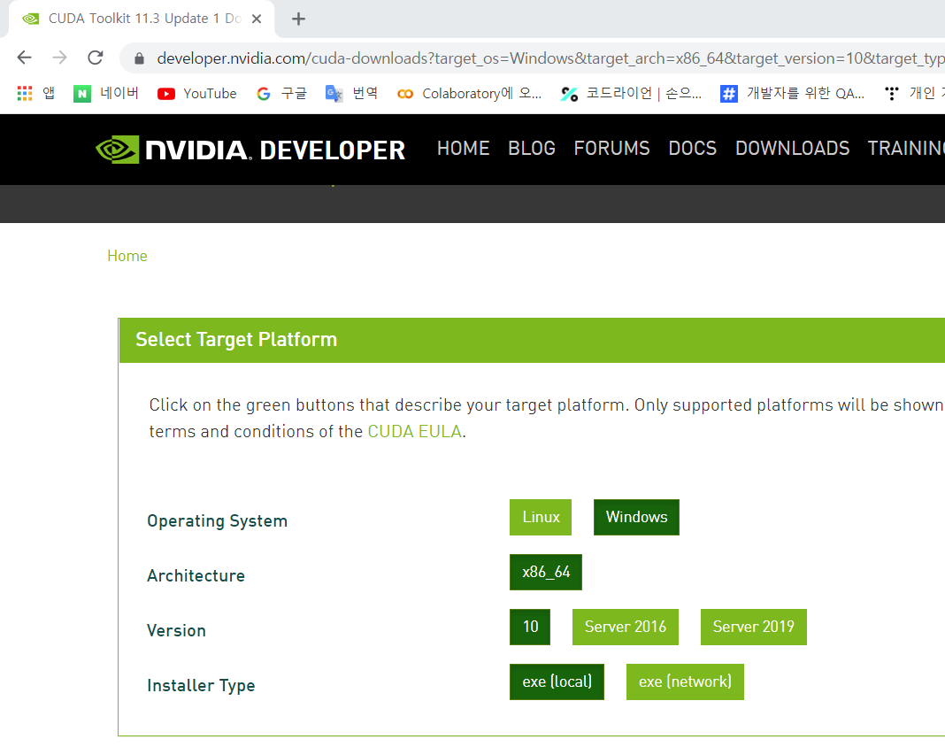Image resolution: width=945 pixels, height=747 pixels.
Task: Open the YouTube bookmark
Action: point(197,94)
